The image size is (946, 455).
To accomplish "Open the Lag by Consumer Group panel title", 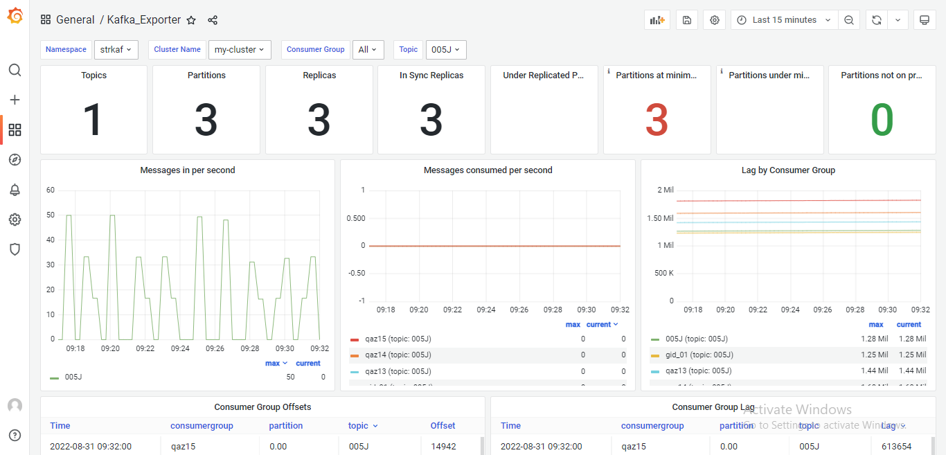I will 788,170.
